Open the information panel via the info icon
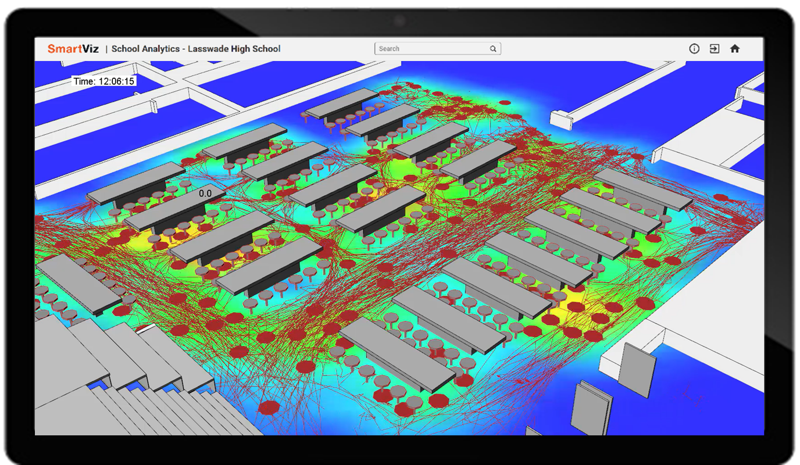This screenshot has height=465, width=800. pyautogui.click(x=694, y=49)
